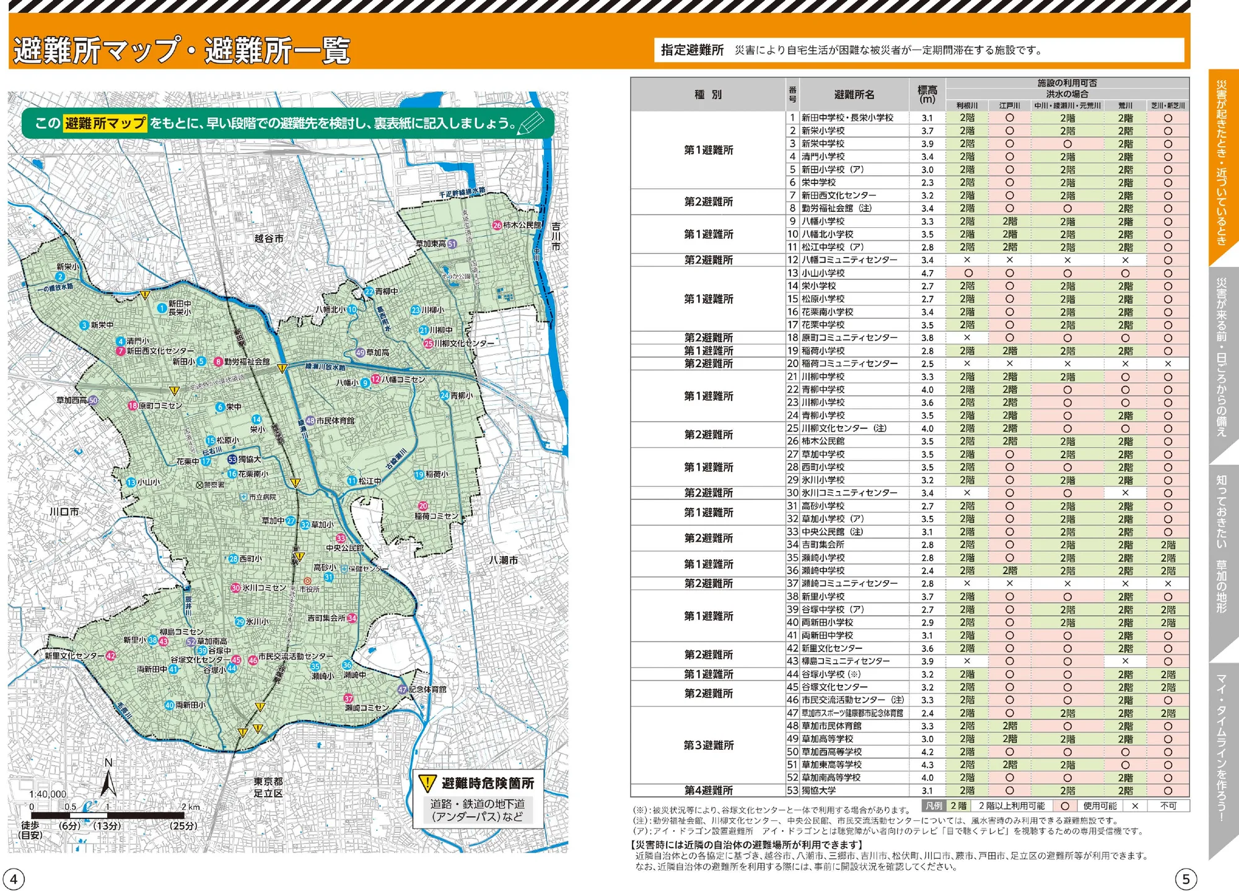Click marker 3 next to 新栄中
1239x891 pixels.
(x=84, y=325)
